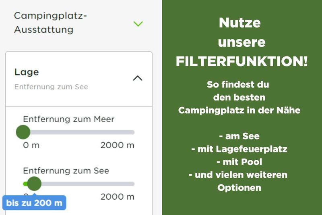Collapse the Lage section arrow
Image resolution: width=322 pixels, height=215 pixels.
pyautogui.click(x=138, y=78)
